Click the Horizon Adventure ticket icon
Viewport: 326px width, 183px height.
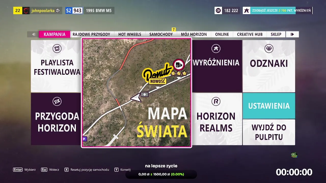click(57, 102)
